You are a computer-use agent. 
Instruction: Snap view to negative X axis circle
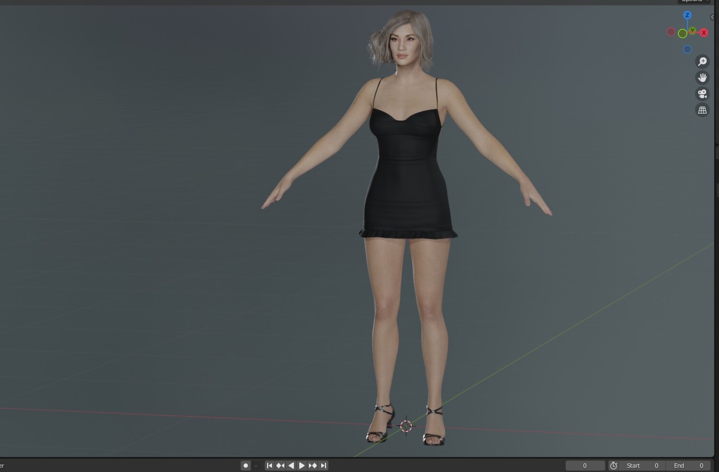pos(671,32)
